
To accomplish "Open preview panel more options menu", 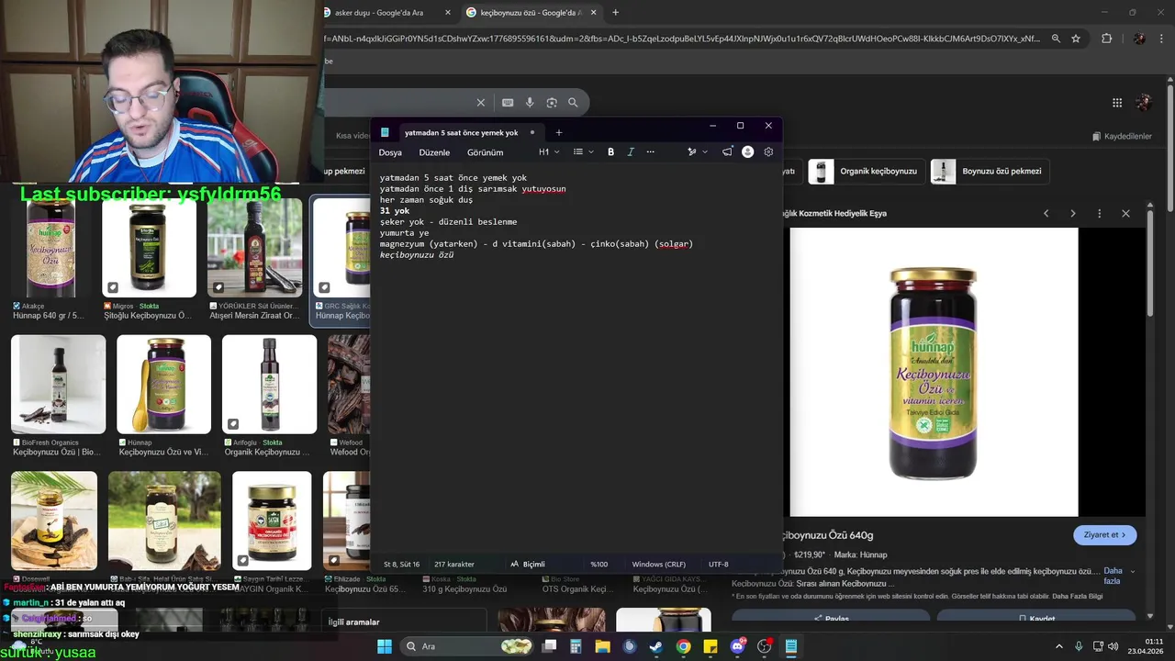I will click(1099, 213).
